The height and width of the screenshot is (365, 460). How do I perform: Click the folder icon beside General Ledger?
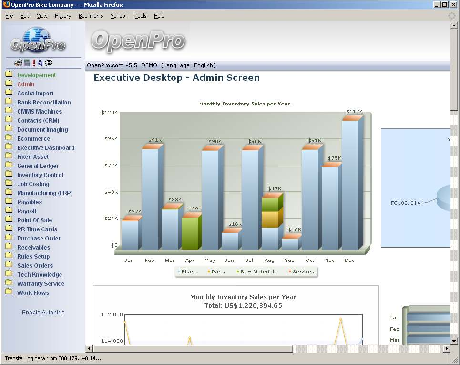pyautogui.click(x=9, y=166)
